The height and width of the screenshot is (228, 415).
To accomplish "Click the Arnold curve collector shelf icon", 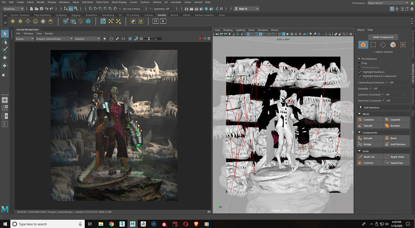I will (81, 21).
